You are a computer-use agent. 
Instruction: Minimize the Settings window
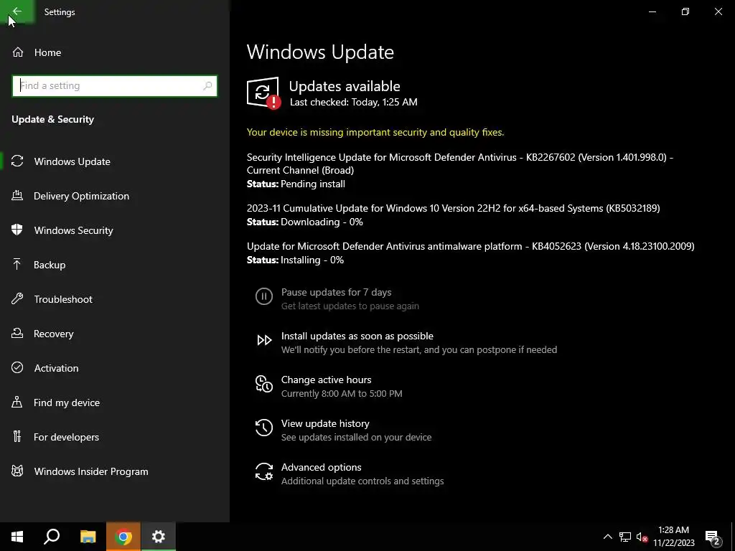pyautogui.click(x=652, y=11)
